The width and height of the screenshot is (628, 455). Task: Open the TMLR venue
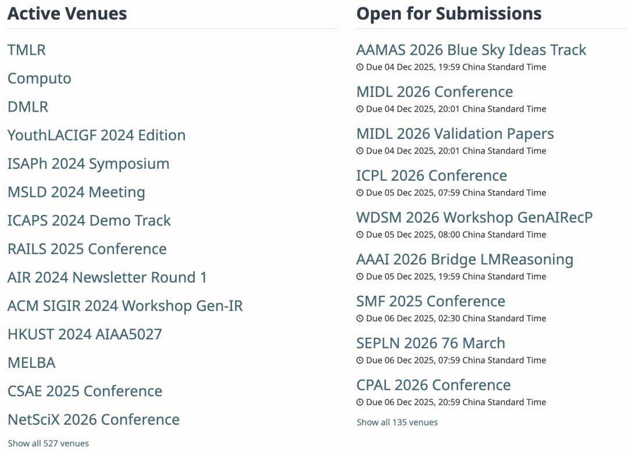coord(27,50)
